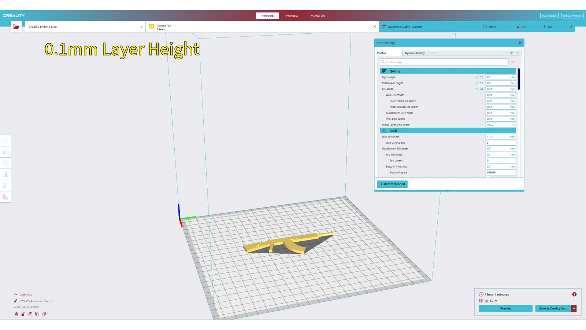586x330 pixels.
Task: Open the Dynamic Quality profile dropdown
Action: [461, 53]
